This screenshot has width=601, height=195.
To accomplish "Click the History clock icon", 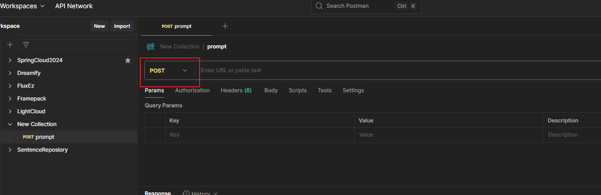I will click(x=186, y=193).
